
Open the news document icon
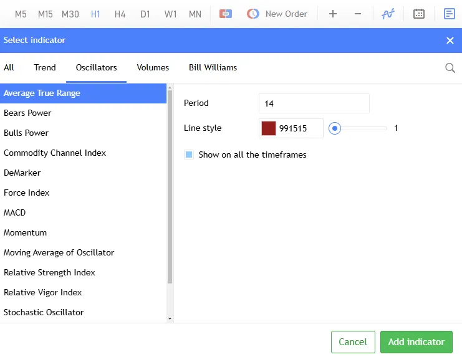click(450, 14)
